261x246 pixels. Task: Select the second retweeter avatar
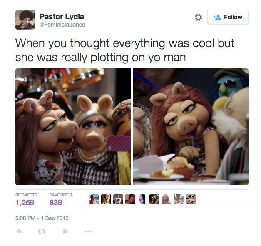pyautogui.click(x=106, y=199)
